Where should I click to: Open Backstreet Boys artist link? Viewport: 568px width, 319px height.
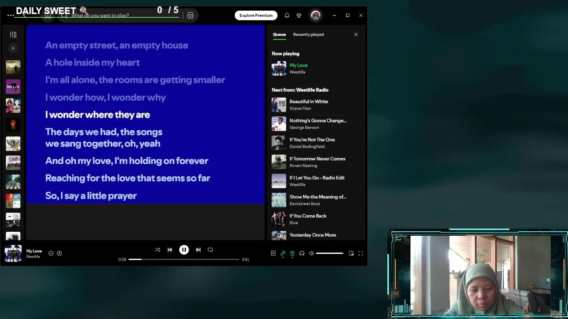(304, 204)
